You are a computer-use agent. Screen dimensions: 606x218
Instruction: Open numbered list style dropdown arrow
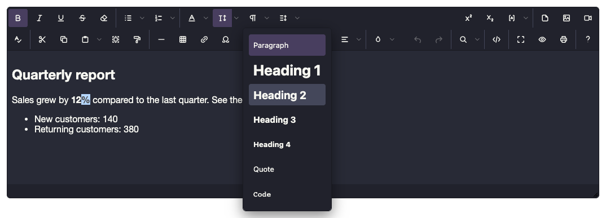172,18
